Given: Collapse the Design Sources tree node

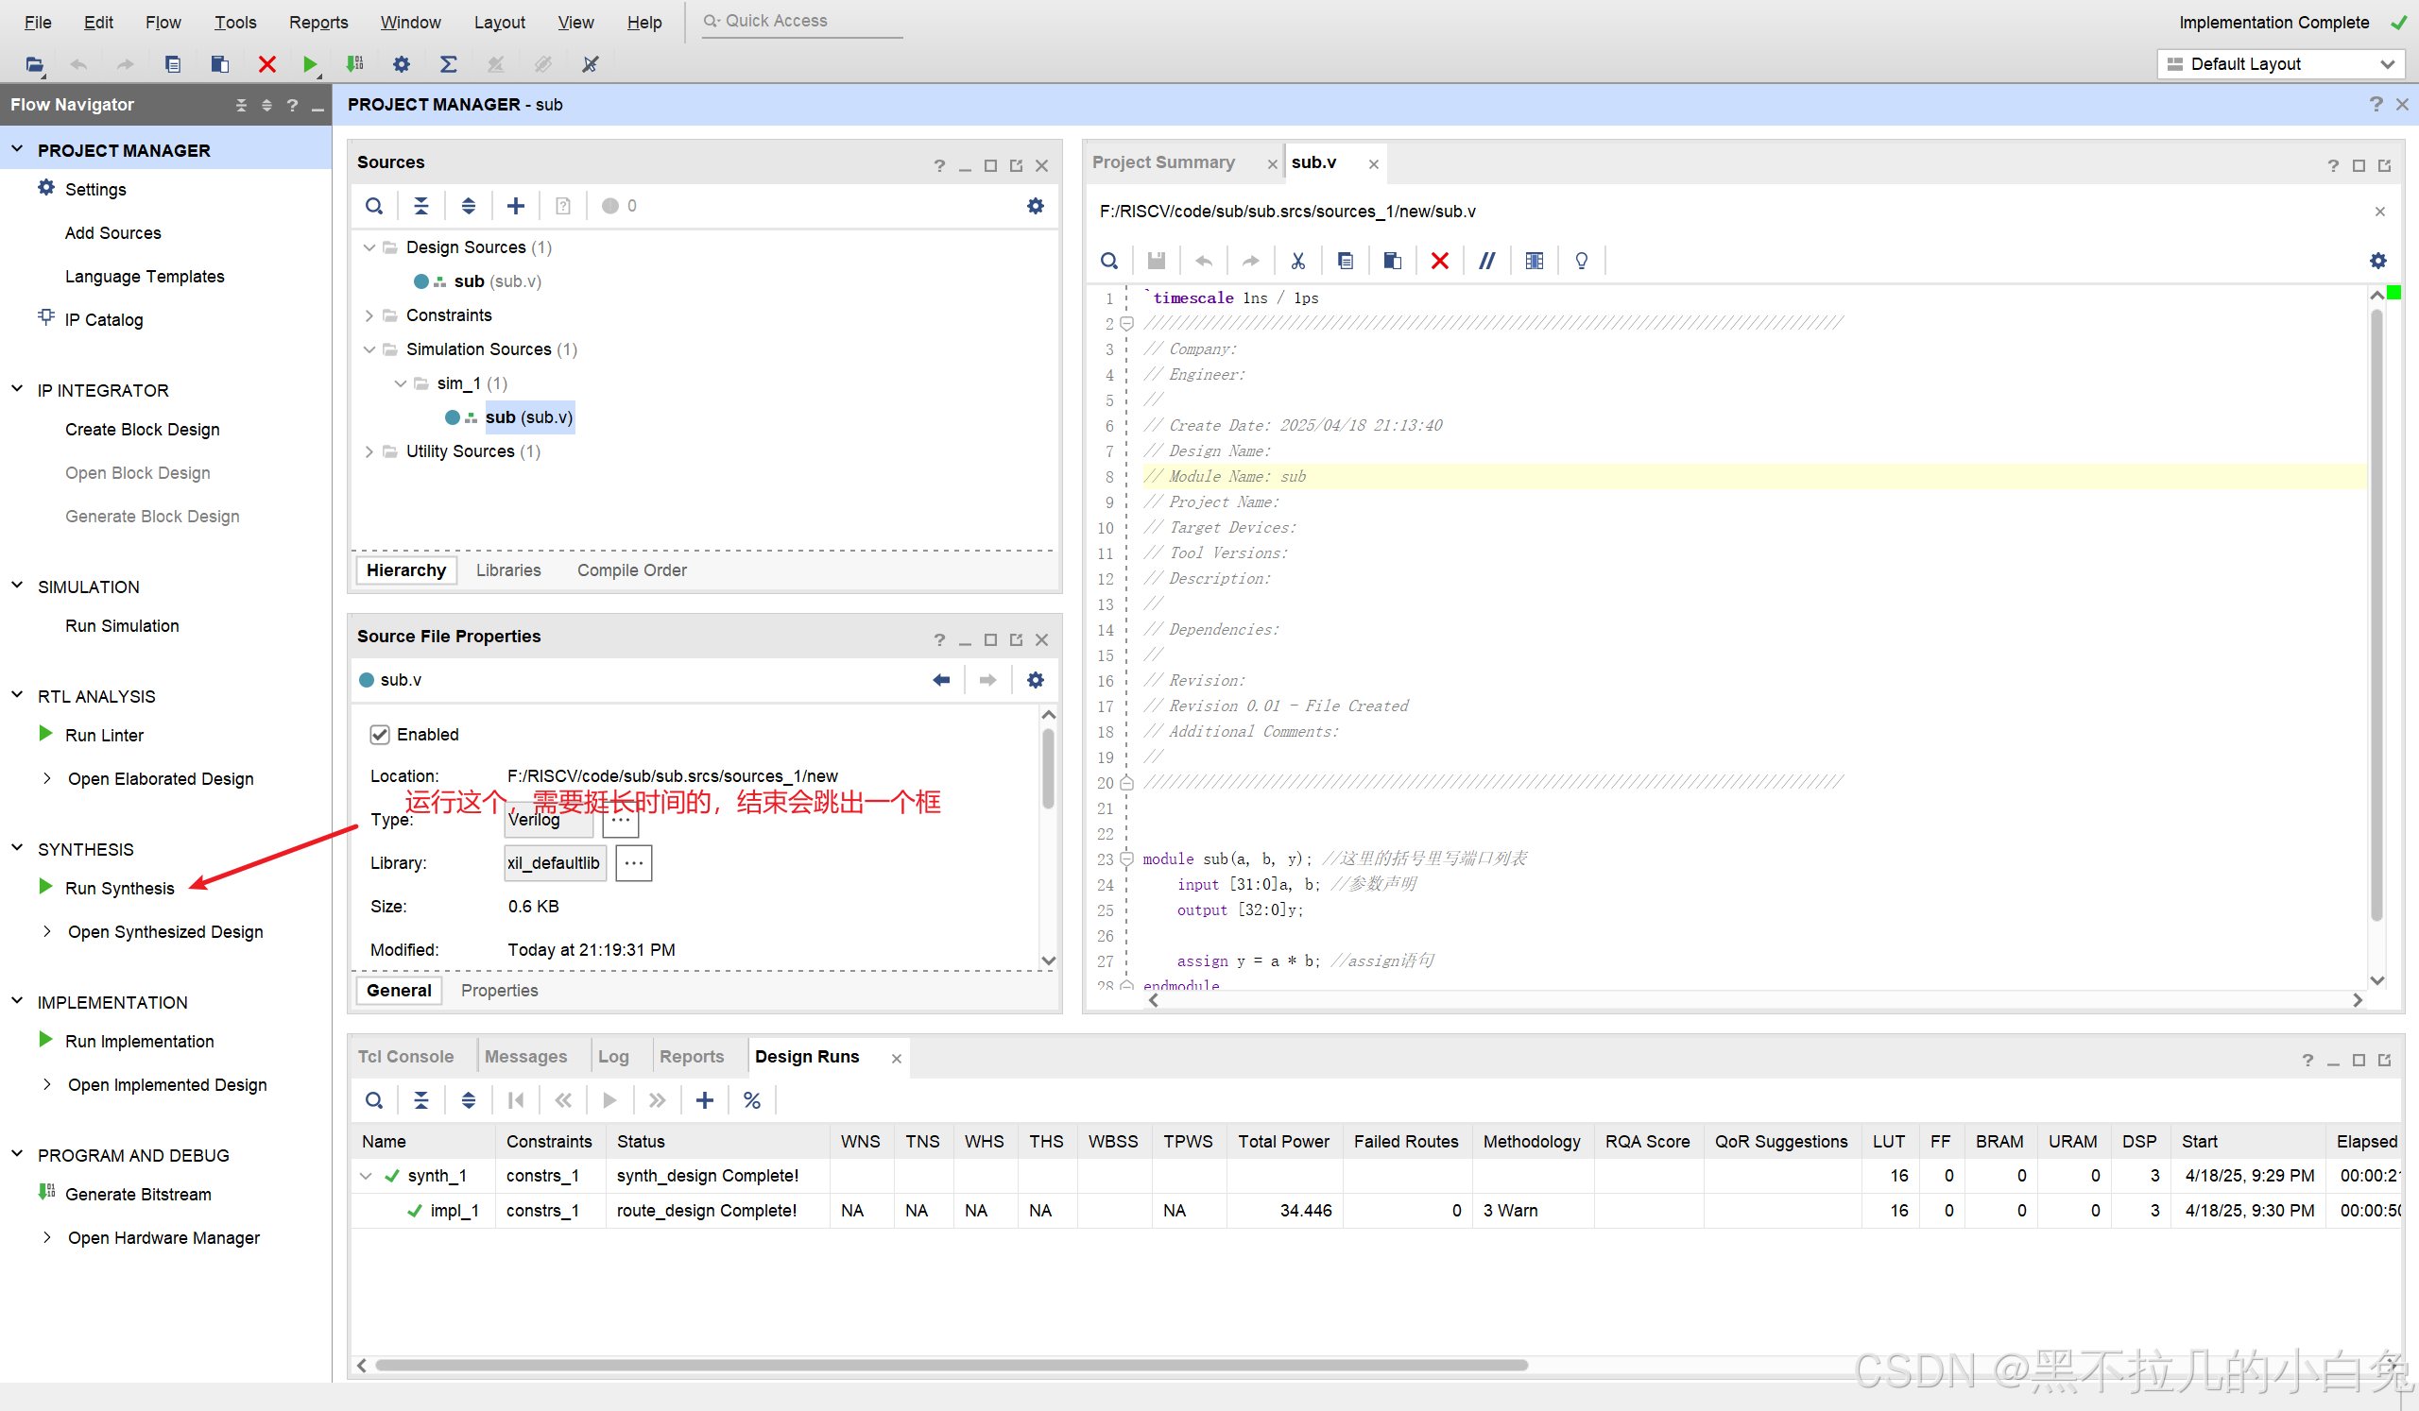Looking at the screenshot, I should coord(369,247).
